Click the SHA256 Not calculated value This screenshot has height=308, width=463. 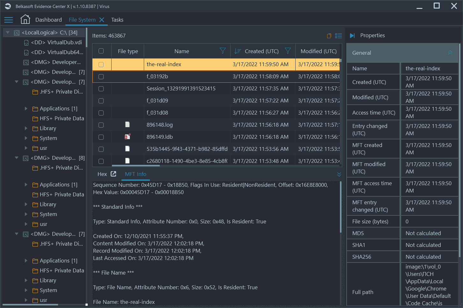[x=423, y=257]
